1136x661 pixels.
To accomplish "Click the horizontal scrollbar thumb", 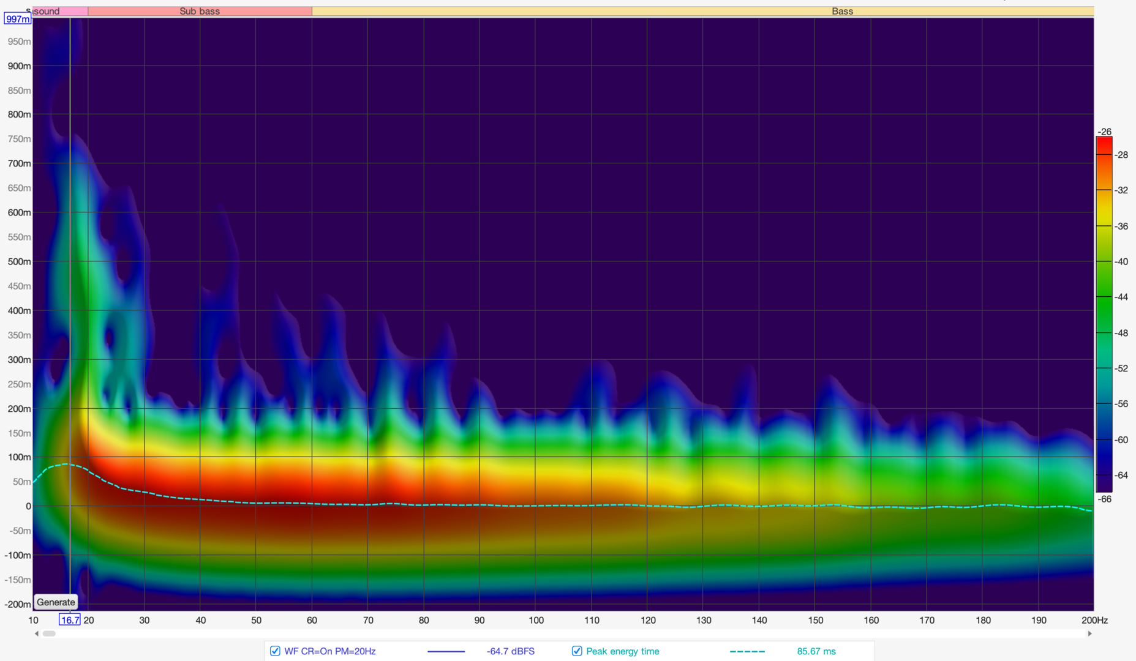I will coord(49,633).
